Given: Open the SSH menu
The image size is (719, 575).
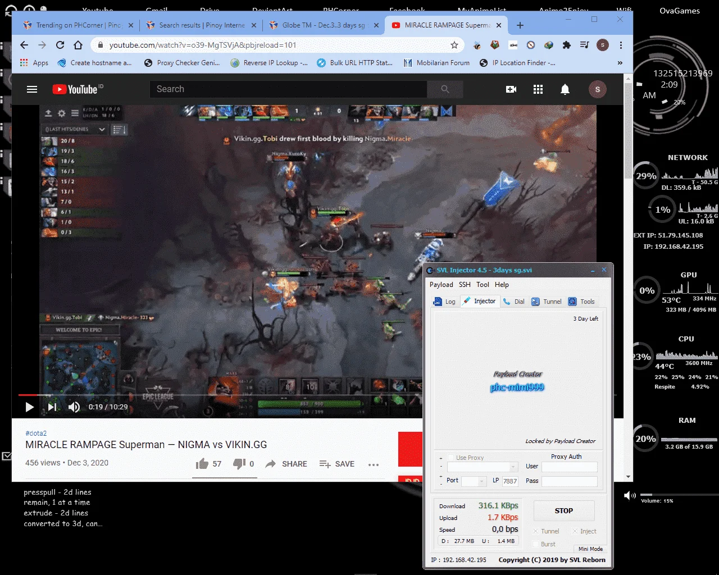Looking at the screenshot, I should pyautogui.click(x=465, y=285).
